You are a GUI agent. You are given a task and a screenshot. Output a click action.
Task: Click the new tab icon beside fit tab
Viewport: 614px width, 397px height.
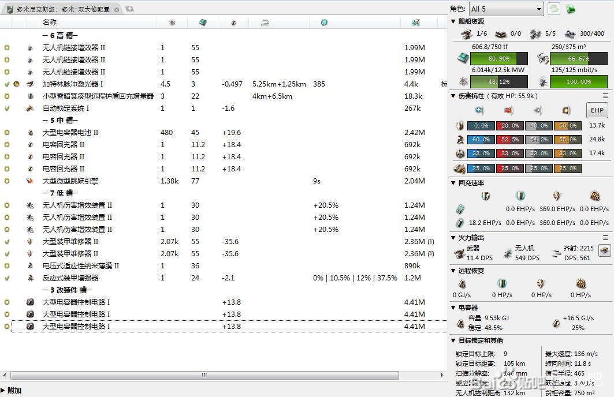pos(129,9)
